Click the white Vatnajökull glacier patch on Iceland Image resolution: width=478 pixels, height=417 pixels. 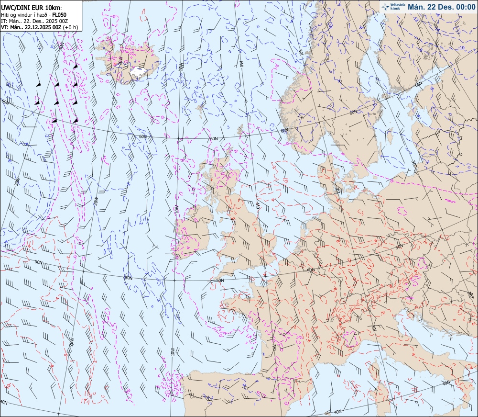139,72
